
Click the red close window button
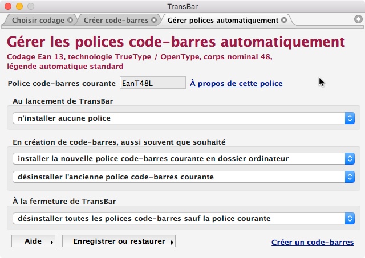click(7, 6)
